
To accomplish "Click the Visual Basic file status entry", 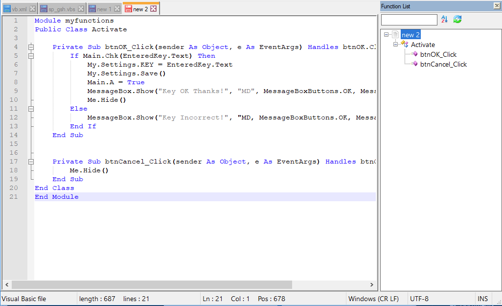I will click(24, 299).
